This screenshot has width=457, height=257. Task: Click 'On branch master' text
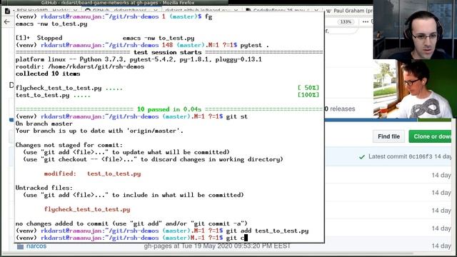pos(44,124)
